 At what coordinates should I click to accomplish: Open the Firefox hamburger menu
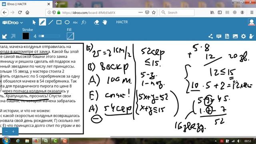252,12
